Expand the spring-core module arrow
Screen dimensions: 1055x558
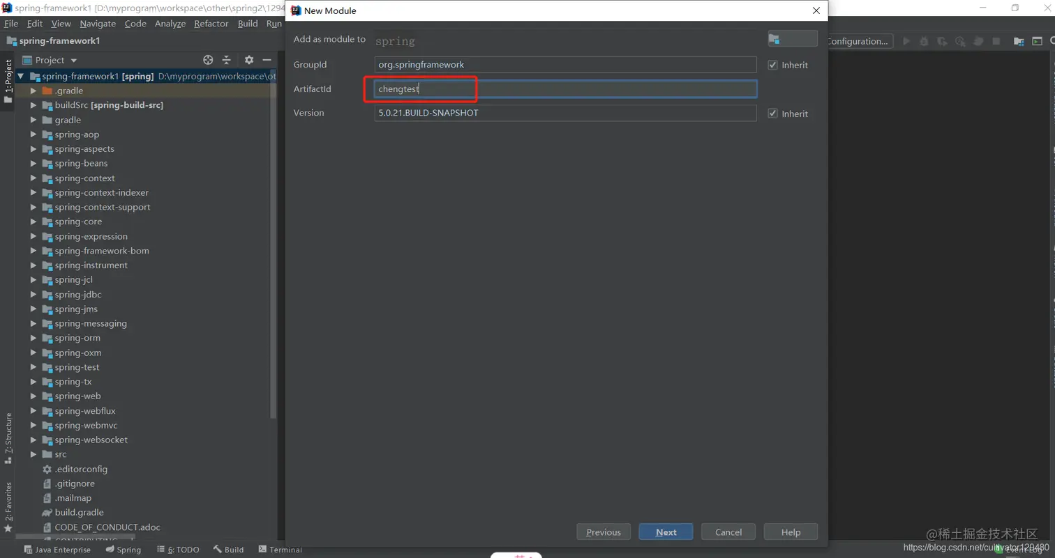pyautogui.click(x=33, y=222)
